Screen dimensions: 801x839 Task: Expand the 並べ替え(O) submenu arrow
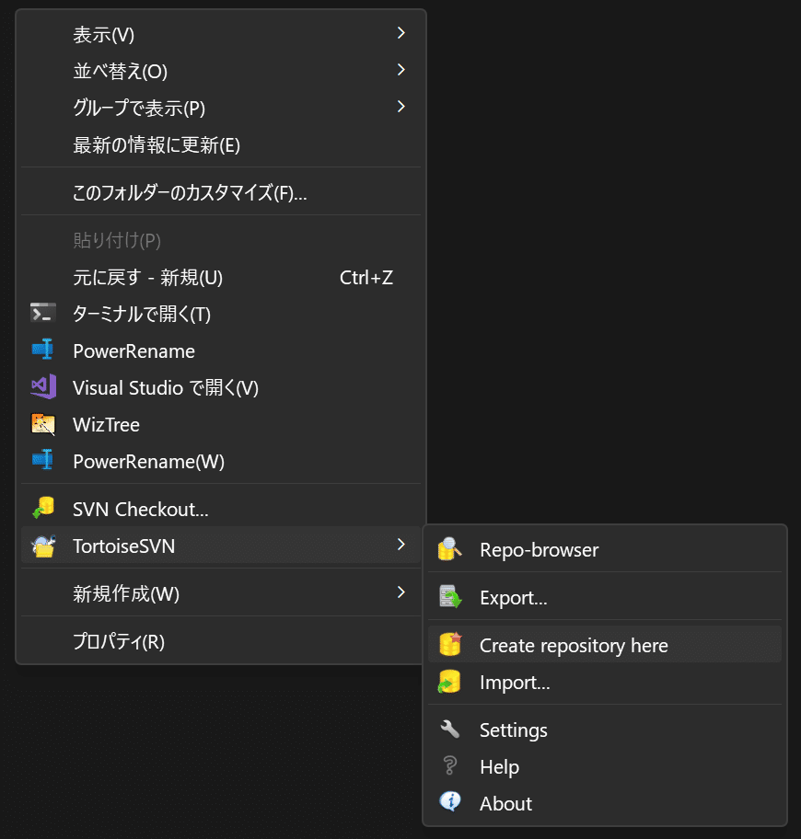click(x=401, y=70)
